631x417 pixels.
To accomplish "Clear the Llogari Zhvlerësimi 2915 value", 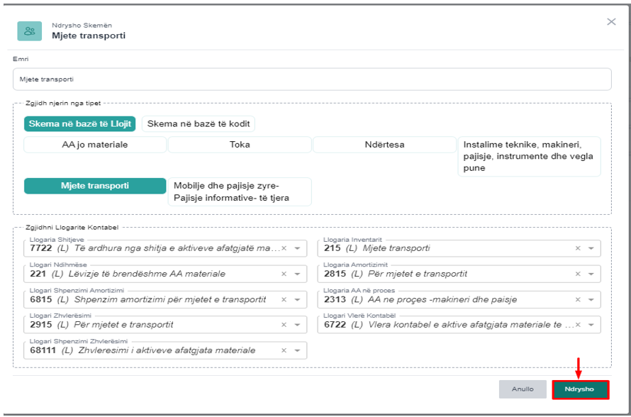I will [284, 326].
